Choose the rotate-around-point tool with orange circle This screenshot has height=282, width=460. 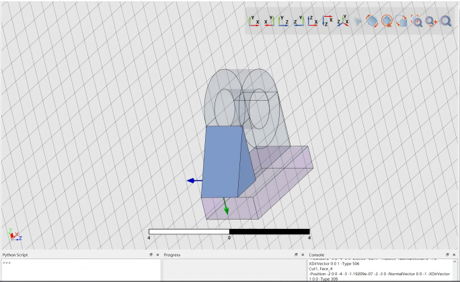tap(387, 21)
